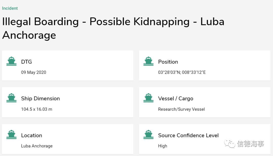Click the High confidence value

pyautogui.click(x=163, y=146)
